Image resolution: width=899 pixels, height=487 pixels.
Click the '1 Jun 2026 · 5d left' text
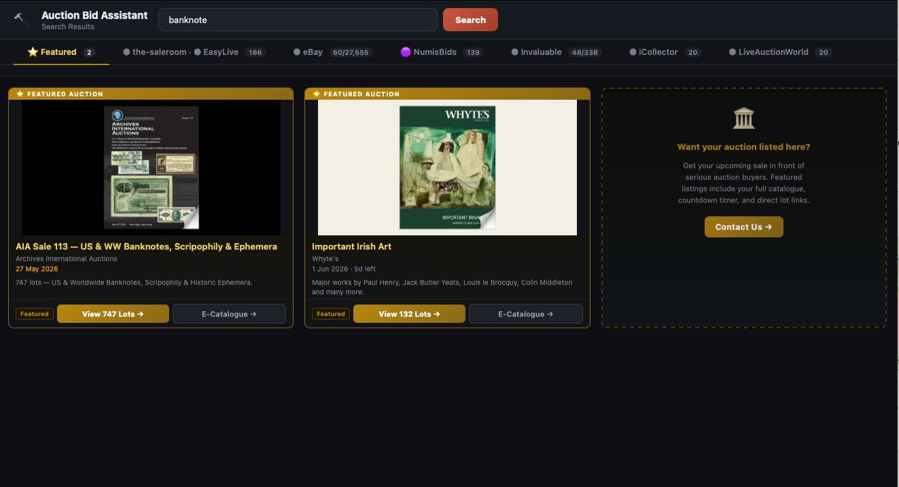[343, 269]
